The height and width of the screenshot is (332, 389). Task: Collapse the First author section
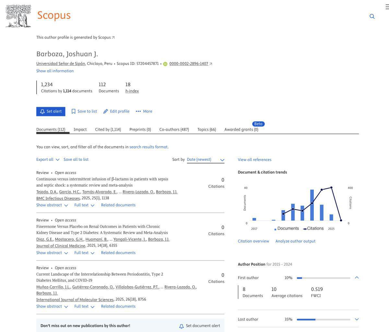pyautogui.click(x=357, y=278)
